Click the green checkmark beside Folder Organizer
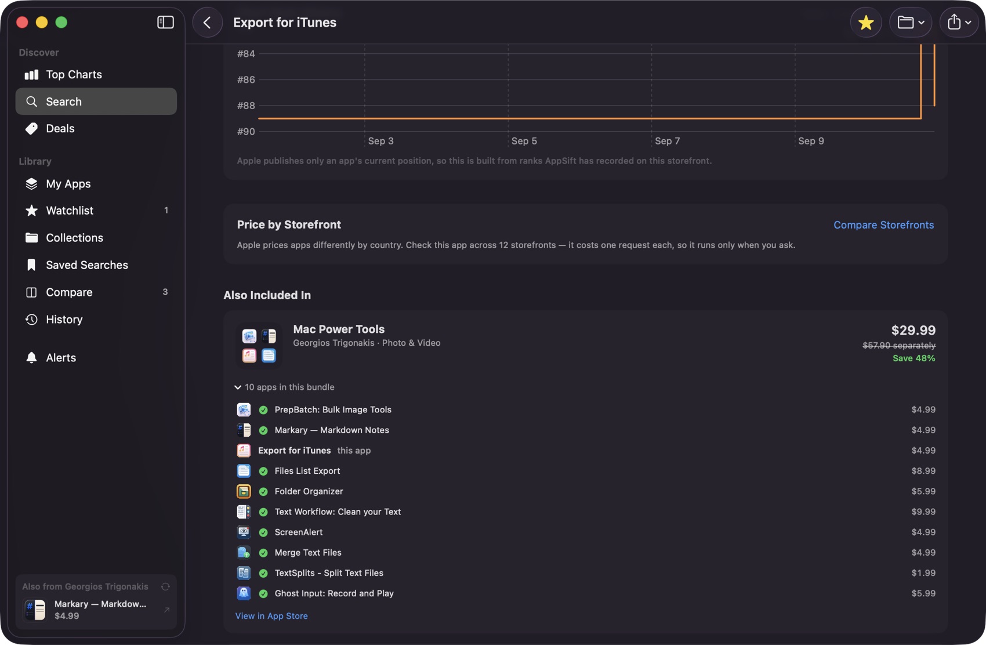The height and width of the screenshot is (645, 986). [x=263, y=492]
